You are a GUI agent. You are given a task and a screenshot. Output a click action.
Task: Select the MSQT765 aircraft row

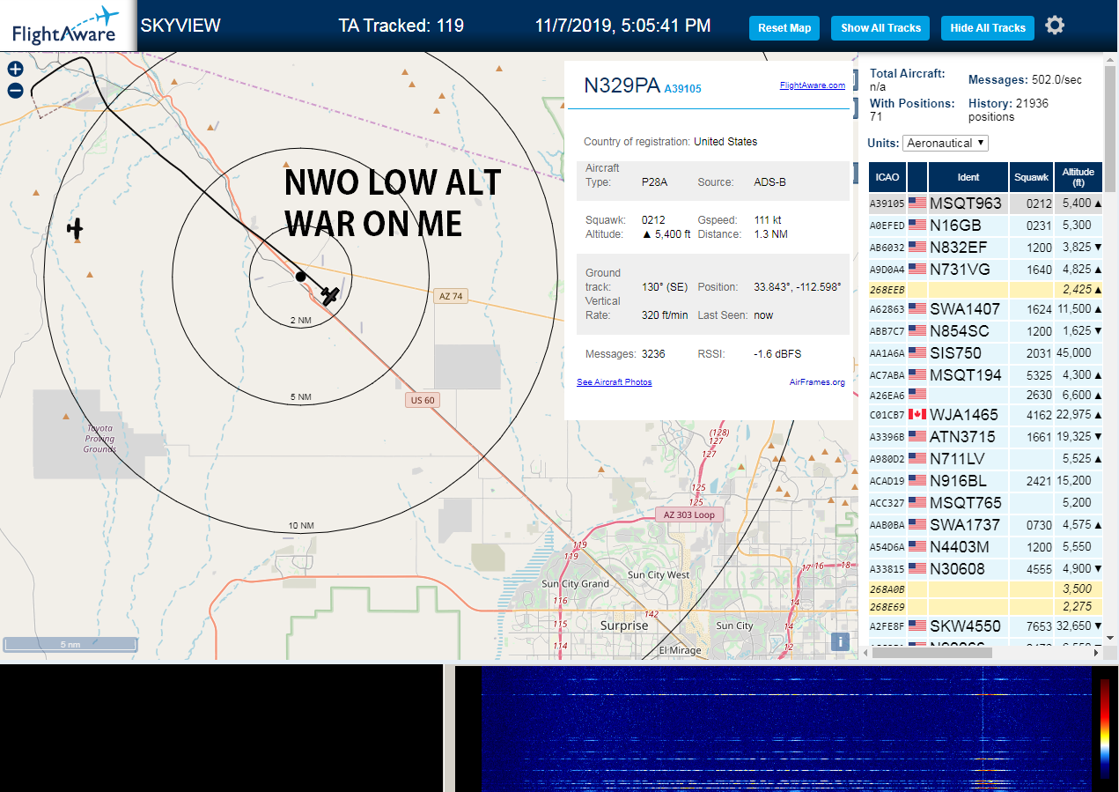(985, 503)
